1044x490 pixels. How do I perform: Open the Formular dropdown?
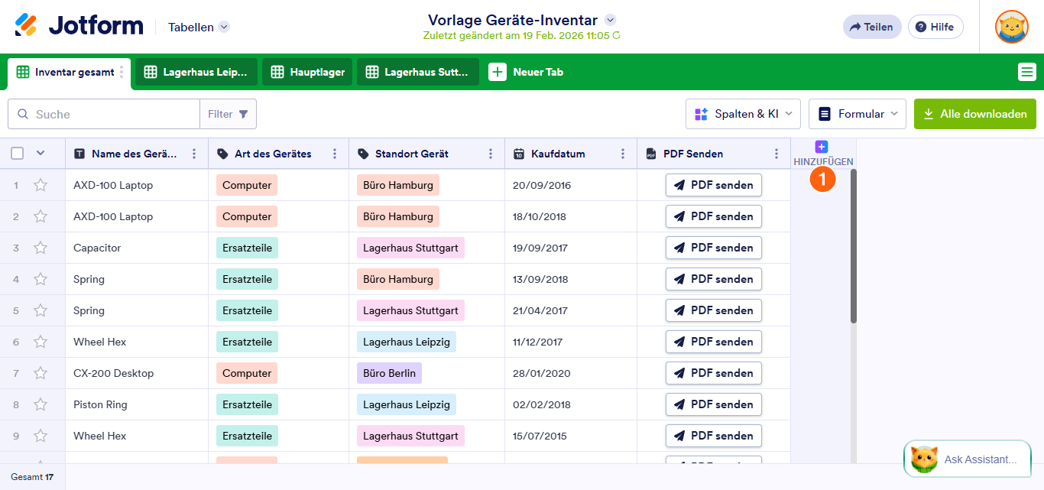pyautogui.click(x=857, y=113)
